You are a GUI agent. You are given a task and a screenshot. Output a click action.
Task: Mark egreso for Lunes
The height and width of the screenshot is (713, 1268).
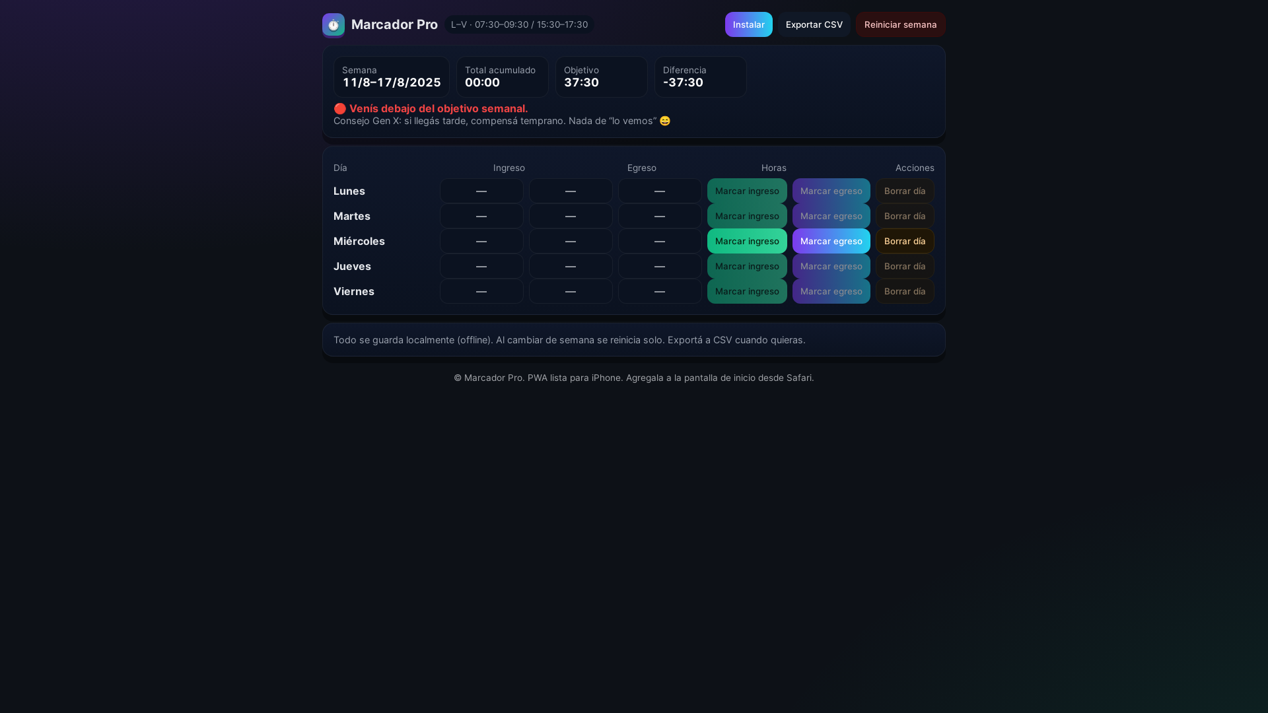(x=831, y=191)
